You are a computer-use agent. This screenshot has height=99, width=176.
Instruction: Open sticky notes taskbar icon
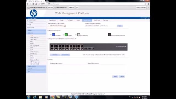coord(58,97)
